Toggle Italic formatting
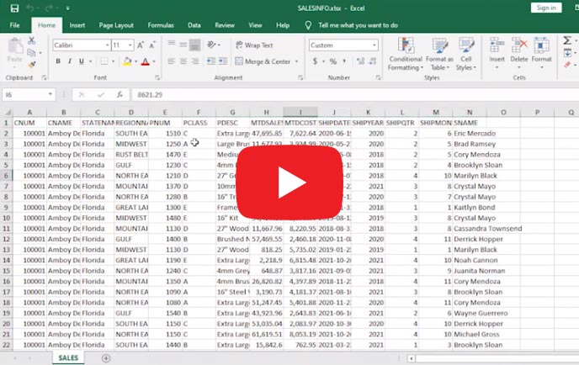579x365 pixels. click(71, 61)
